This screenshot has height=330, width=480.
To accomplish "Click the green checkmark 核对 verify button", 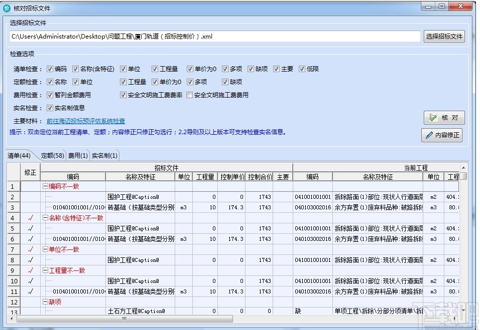I will coord(444,117).
